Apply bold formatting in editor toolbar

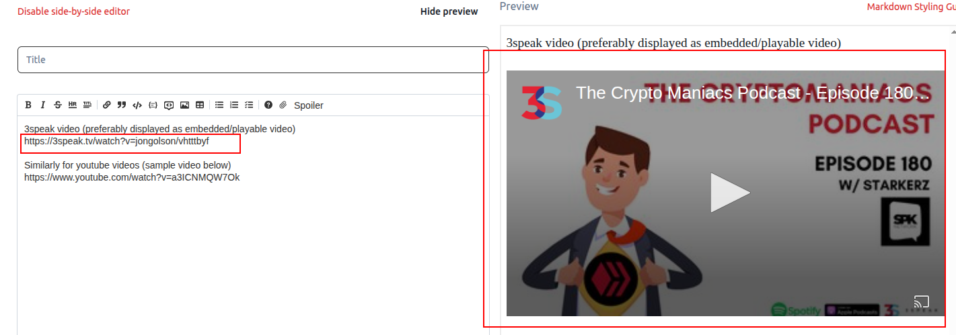(x=28, y=105)
